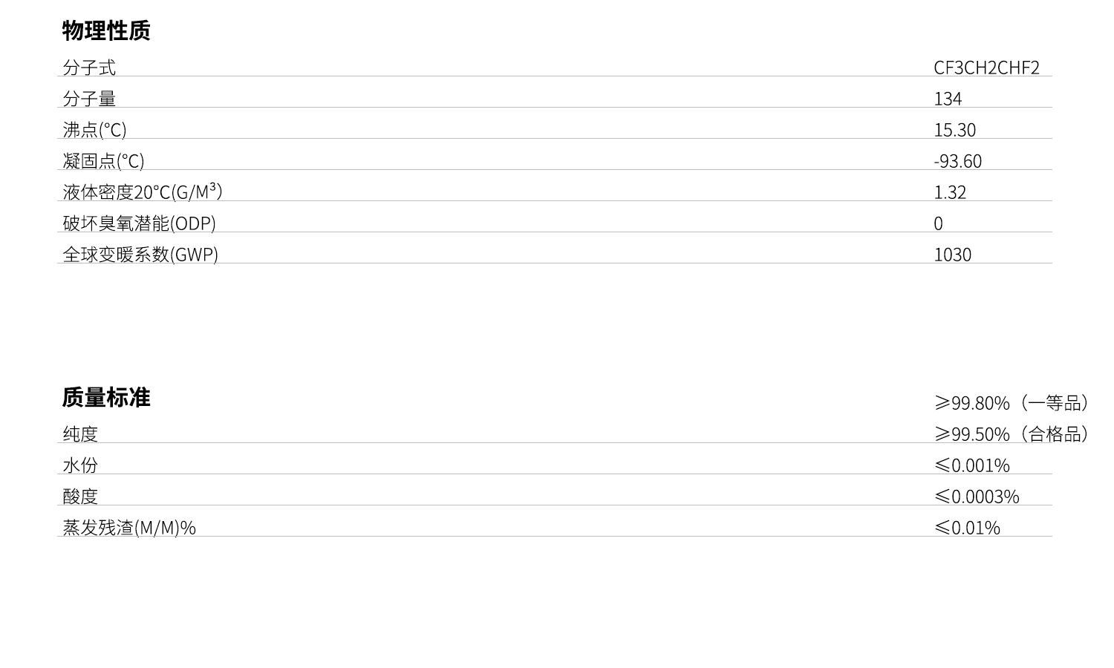
Task: Select the 全球变暖系数(GWP) label
Action: click(x=140, y=255)
